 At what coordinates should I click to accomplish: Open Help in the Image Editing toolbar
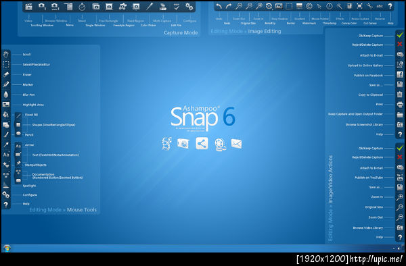[390, 6]
